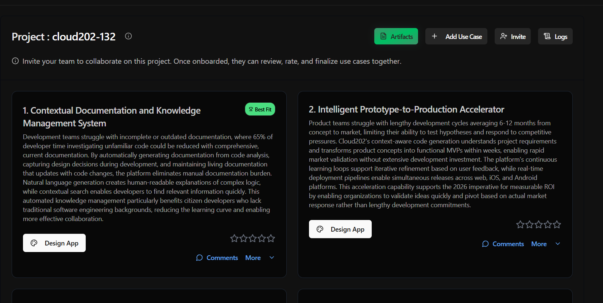Click the Add Use Case button

click(456, 36)
